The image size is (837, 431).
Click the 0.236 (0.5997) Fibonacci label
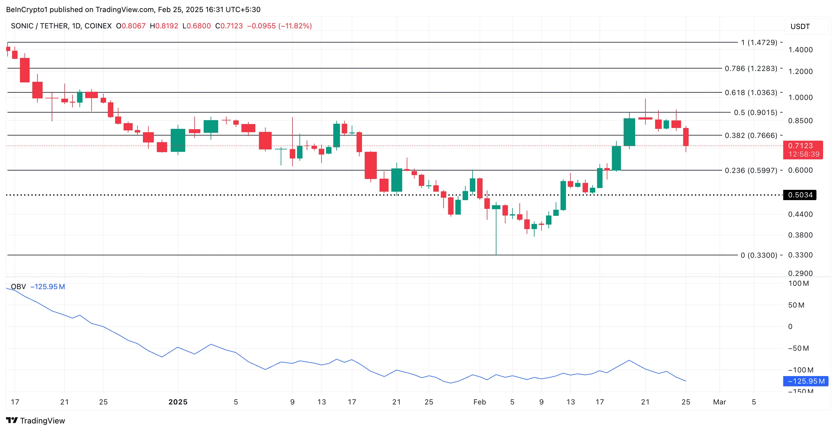[x=751, y=171]
